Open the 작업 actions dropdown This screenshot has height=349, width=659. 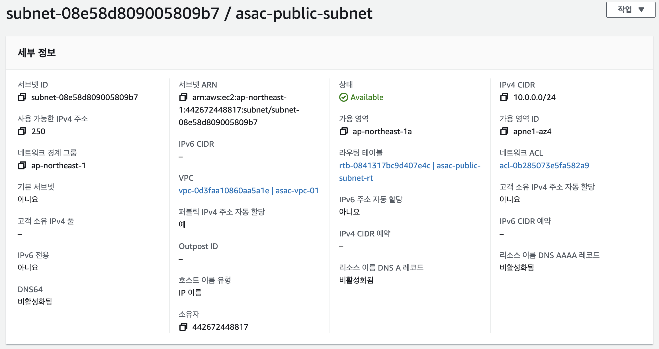pos(631,10)
